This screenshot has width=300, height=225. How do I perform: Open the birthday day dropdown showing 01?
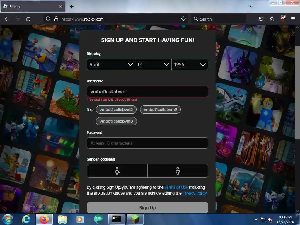coord(153,64)
